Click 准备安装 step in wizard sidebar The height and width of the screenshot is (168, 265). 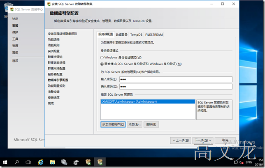pyautogui.click(x=53, y=92)
